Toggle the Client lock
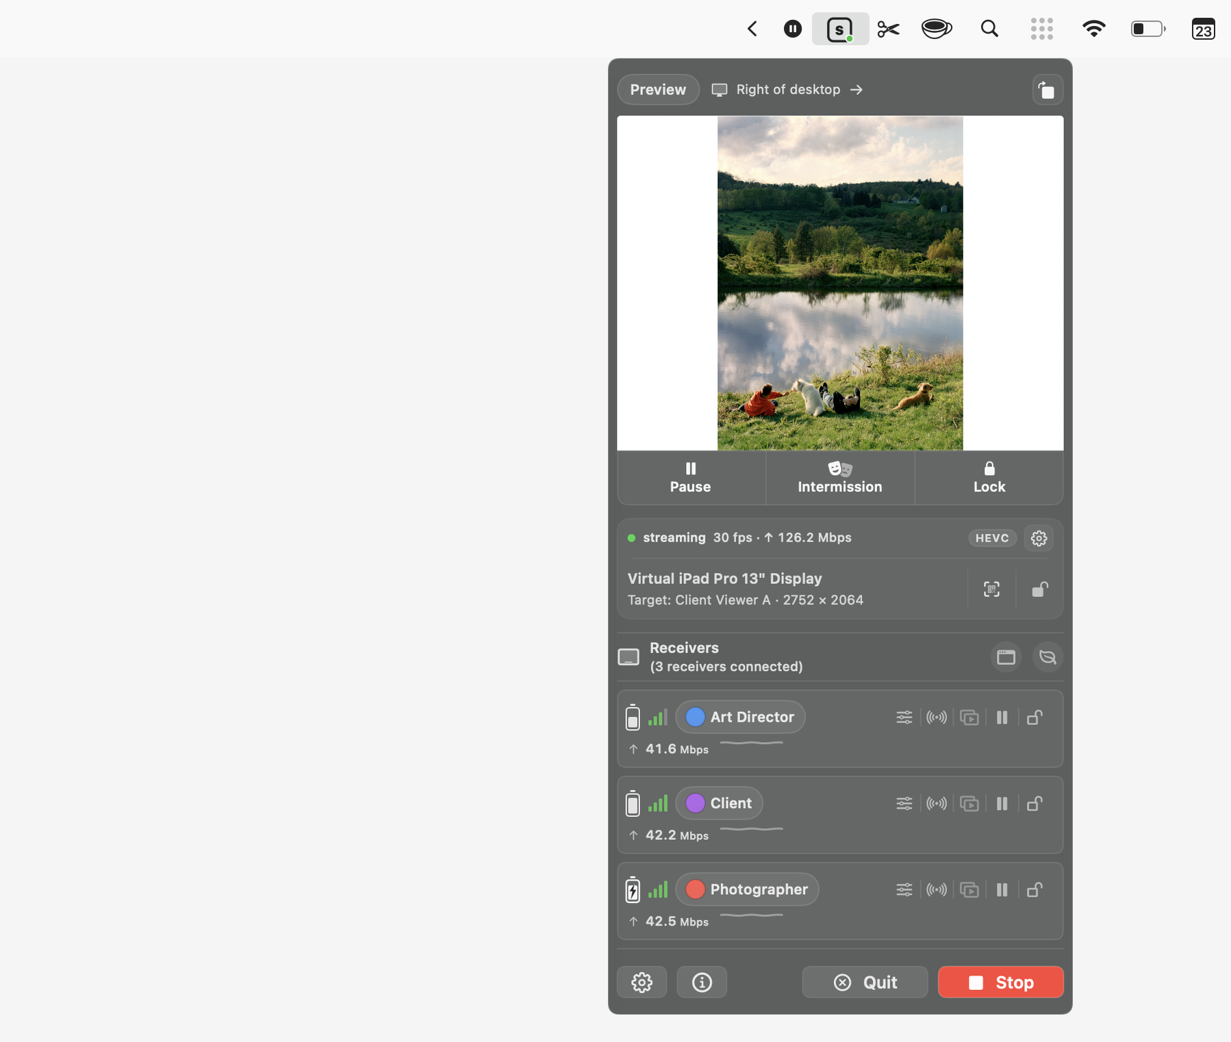 tap(1035, 804)
